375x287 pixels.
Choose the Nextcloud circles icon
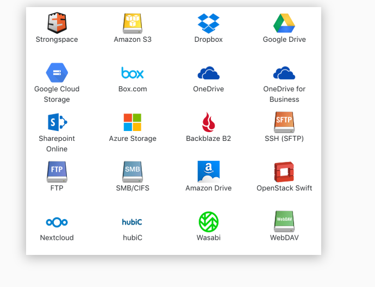pos(57,222)
